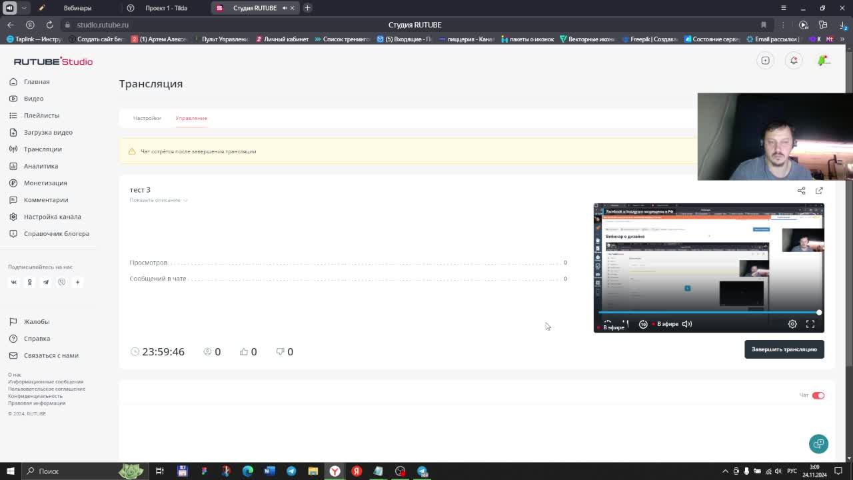The width and height of the screenshot is (853, 480).
Task: Open the Zen social link icon
Action: pyautogui.click(x=77, y=282)
